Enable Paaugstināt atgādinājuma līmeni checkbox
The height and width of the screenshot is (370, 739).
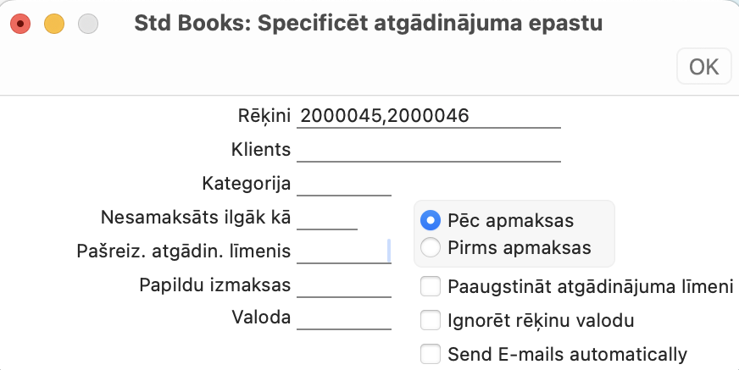[431, 287]
